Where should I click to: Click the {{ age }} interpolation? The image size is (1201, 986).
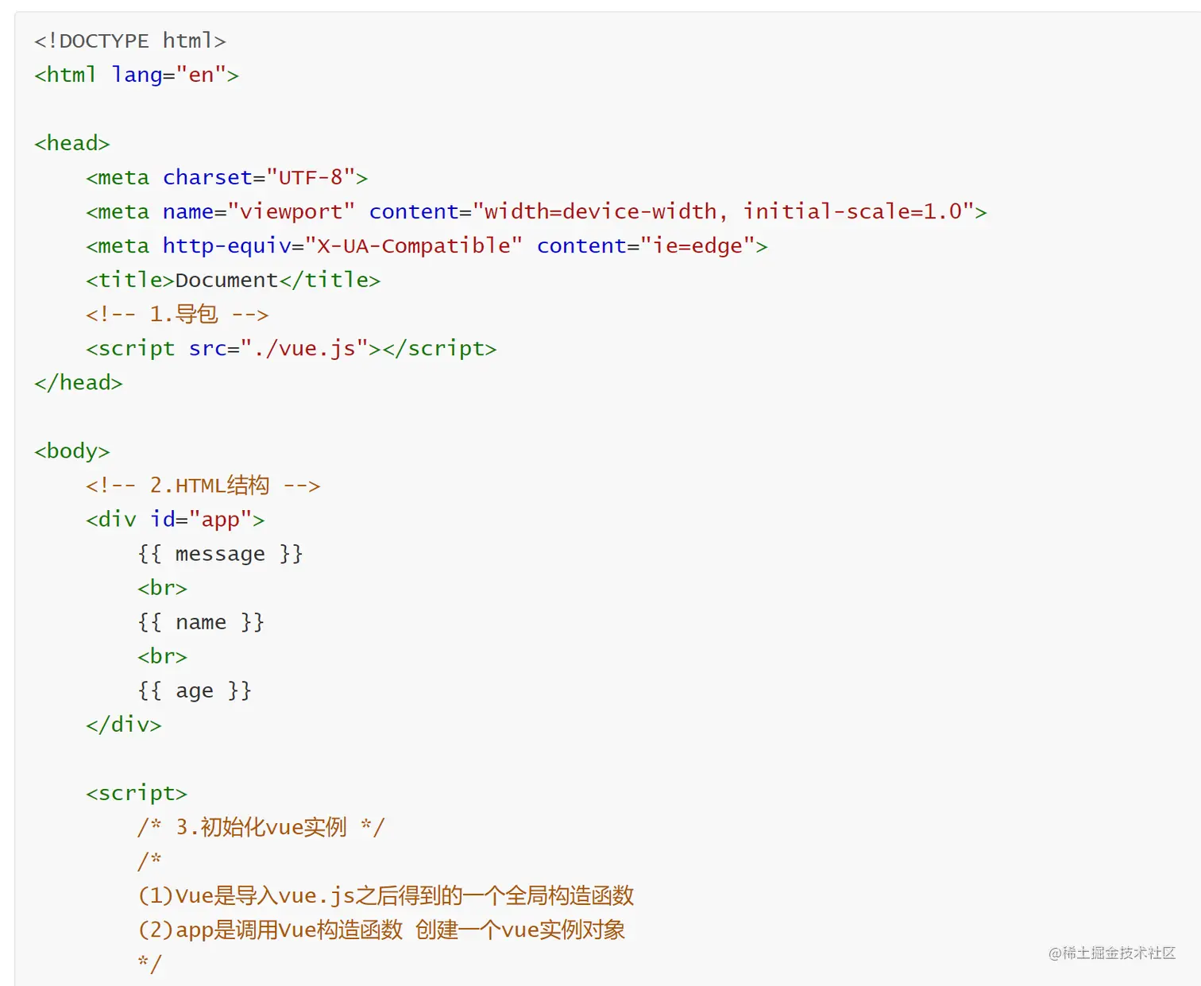click(194, 690)
